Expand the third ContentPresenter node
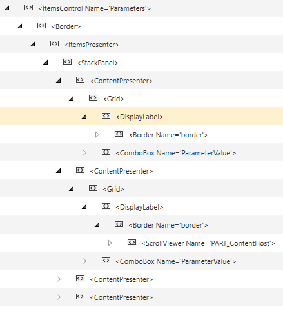This screenshot has height=309, width=283. point(59,279)
